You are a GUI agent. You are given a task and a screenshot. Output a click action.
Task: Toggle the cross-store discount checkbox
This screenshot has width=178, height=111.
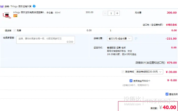[x=123, y=72]
